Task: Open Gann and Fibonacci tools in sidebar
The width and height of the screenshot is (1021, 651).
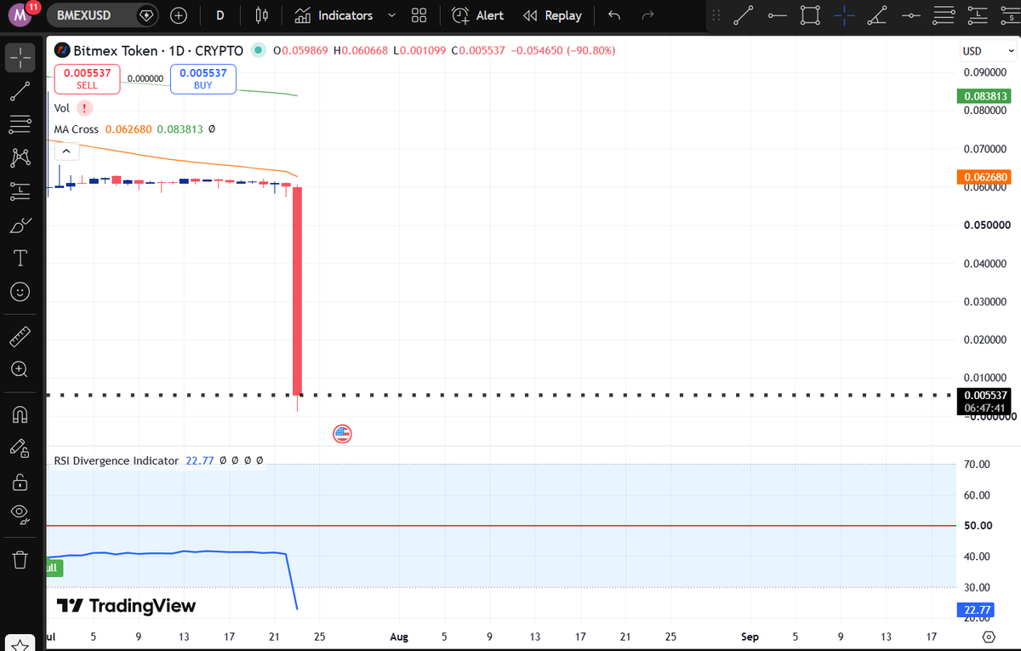Action: click(x=20, y=125)
